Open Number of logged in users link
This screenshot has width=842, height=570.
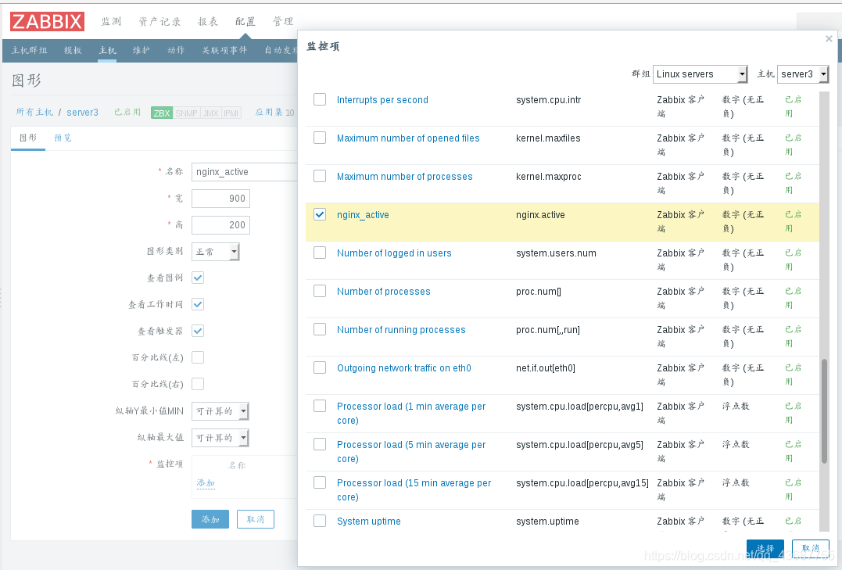click(394, 253)
